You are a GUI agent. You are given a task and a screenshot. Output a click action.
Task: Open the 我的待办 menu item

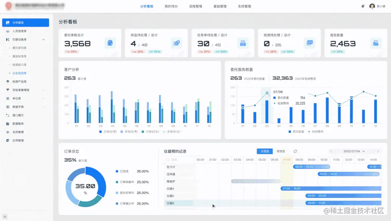coord(171,6)
